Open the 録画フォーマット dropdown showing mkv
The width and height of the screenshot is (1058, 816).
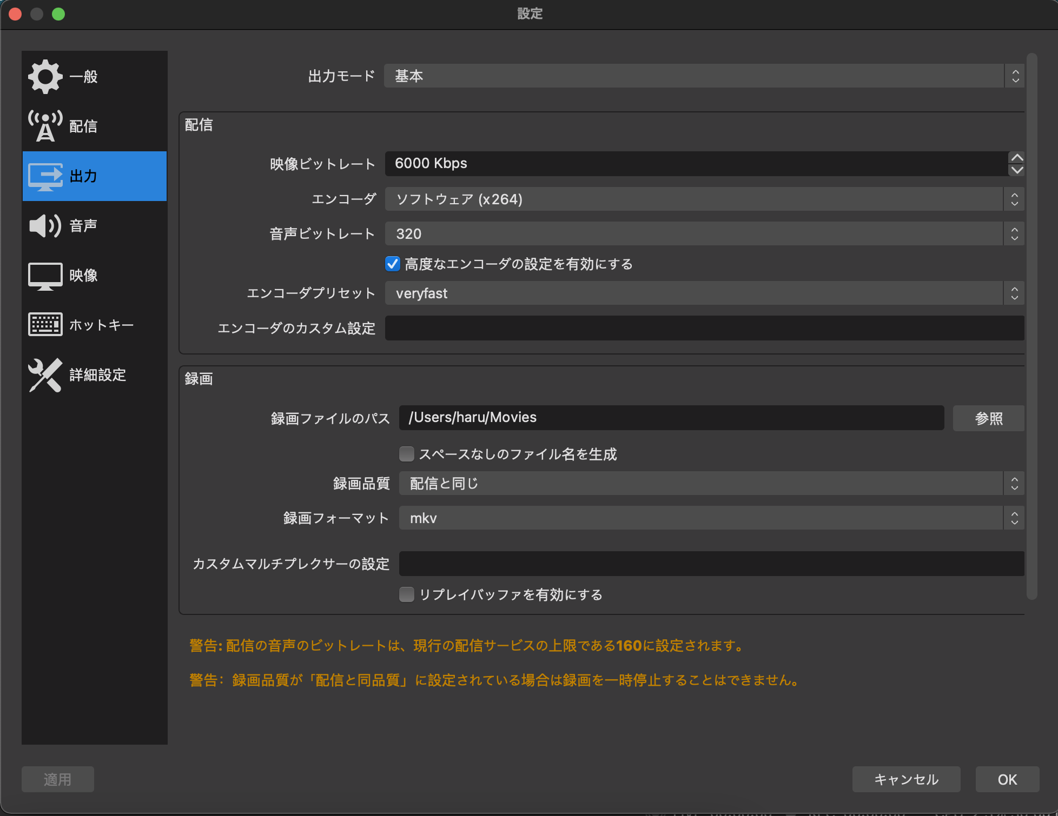[709, 518]
